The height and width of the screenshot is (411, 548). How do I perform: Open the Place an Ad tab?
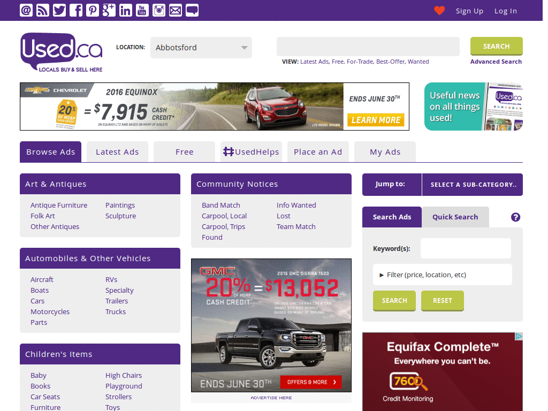[318, 151]
